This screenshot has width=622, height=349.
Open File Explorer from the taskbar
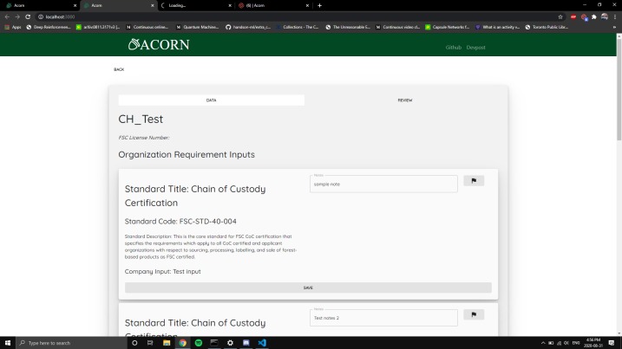(x=167, y=343)
